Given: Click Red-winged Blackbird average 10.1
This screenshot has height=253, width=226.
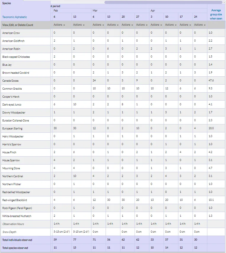Looking at the screenshot, I should coord(211,200).
